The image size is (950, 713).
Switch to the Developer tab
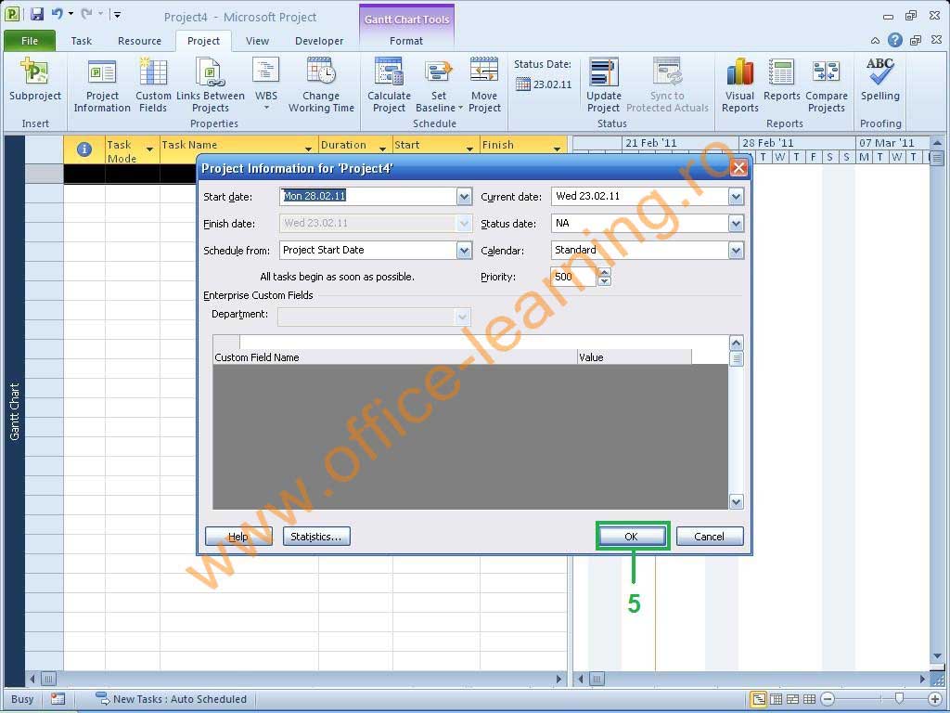coord(319,41)
